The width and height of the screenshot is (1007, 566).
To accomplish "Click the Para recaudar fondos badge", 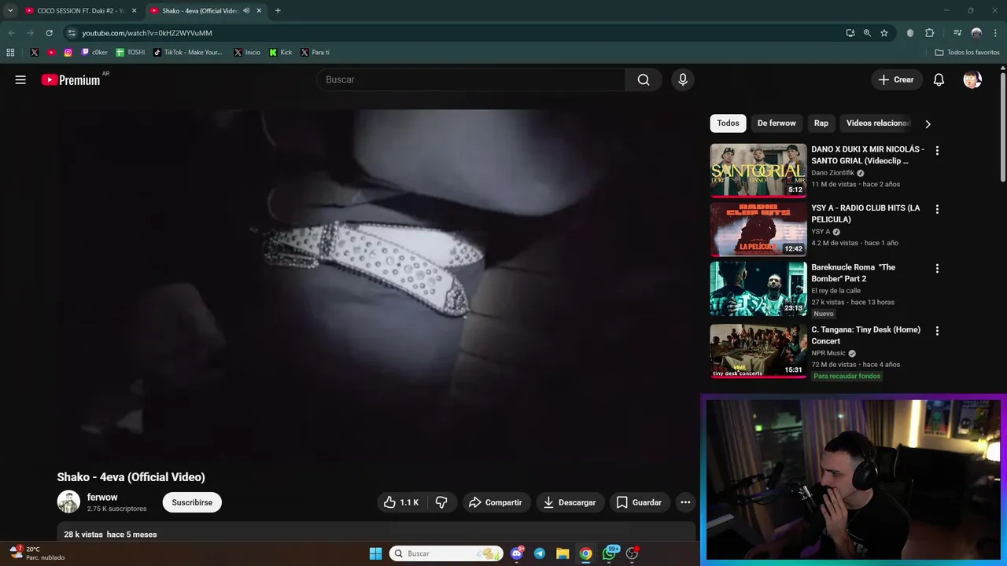I will [847, 377].
